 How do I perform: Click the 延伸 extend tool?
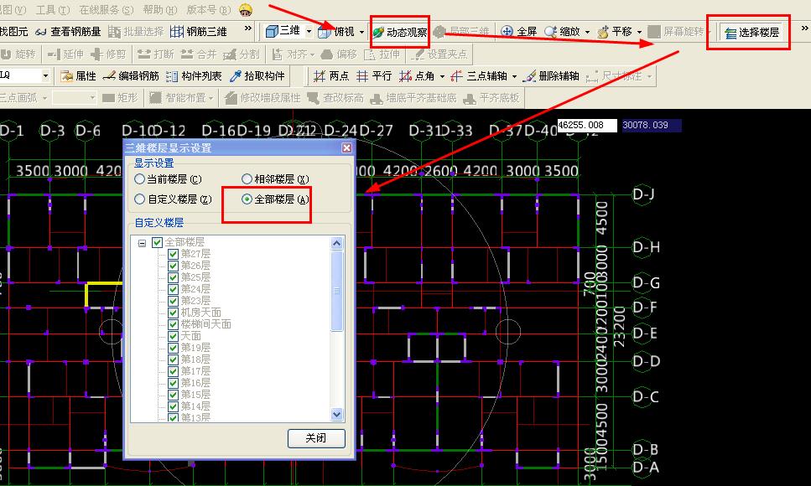[x=65, y=54]
